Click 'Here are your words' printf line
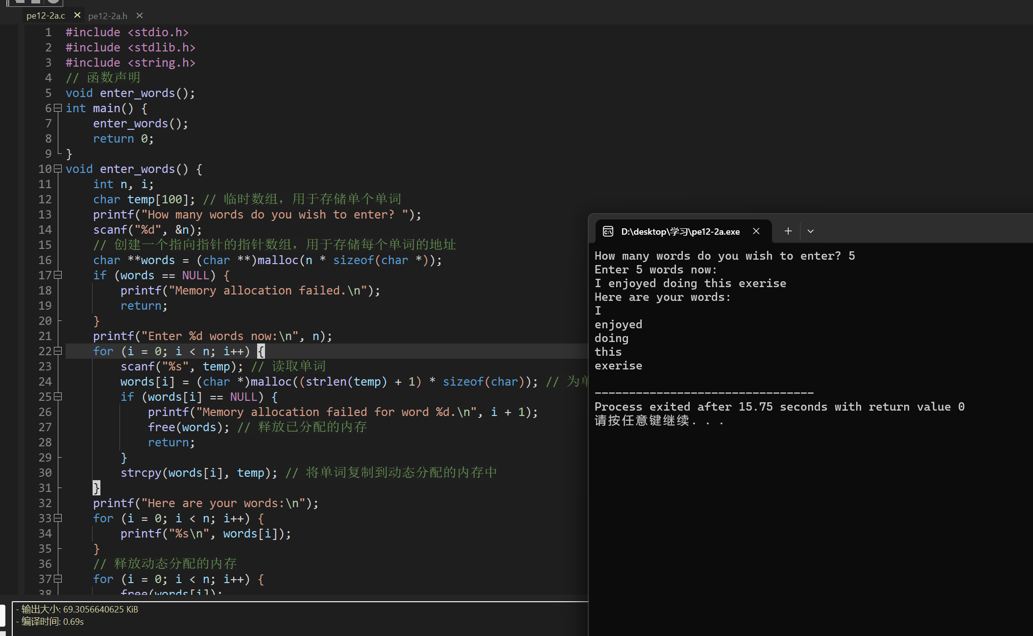This screenshot has height=636, width=1033. (x=206, y=503)
